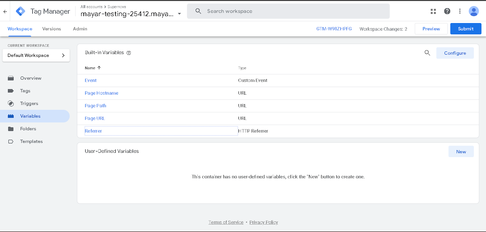Click the All accounts breadcrumb
The image size is (486, 232).
tap(91, 7)
